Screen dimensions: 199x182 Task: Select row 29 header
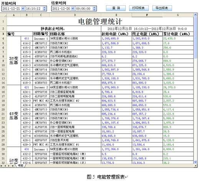click(x=3, y=149)
